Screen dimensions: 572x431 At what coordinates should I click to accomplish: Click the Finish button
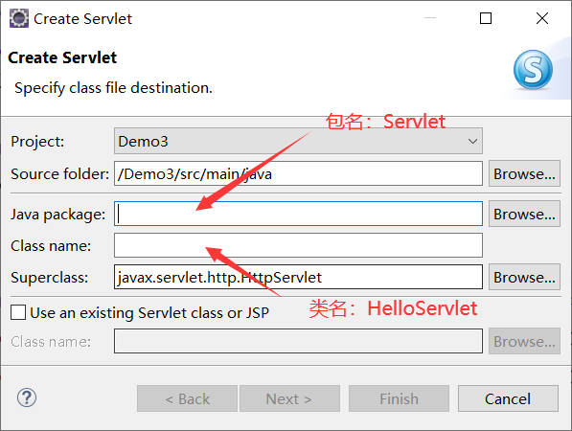(399, 398)
